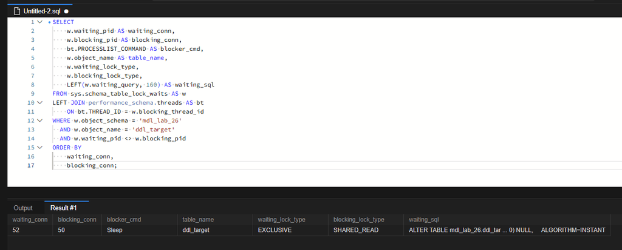
Task: Click waiting_conn on line 16
Action: [x=90, y=156]
